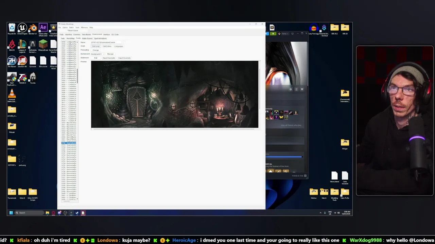This screenshot has height=244, width=435.
Task: Open the Spell Animations sub-tab
Action: pyautogui.click(x=100, y=39)
